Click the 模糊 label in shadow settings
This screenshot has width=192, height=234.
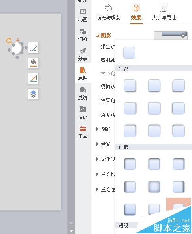(x=108, y=87)
